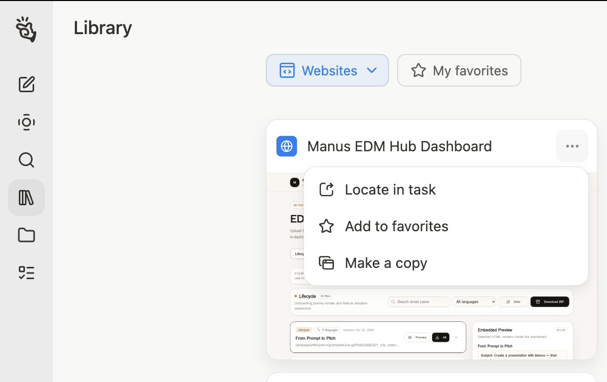The width and height of the screenshot is (607, 382).
Task: Click the Library page heading
Action: pos(103,28)
